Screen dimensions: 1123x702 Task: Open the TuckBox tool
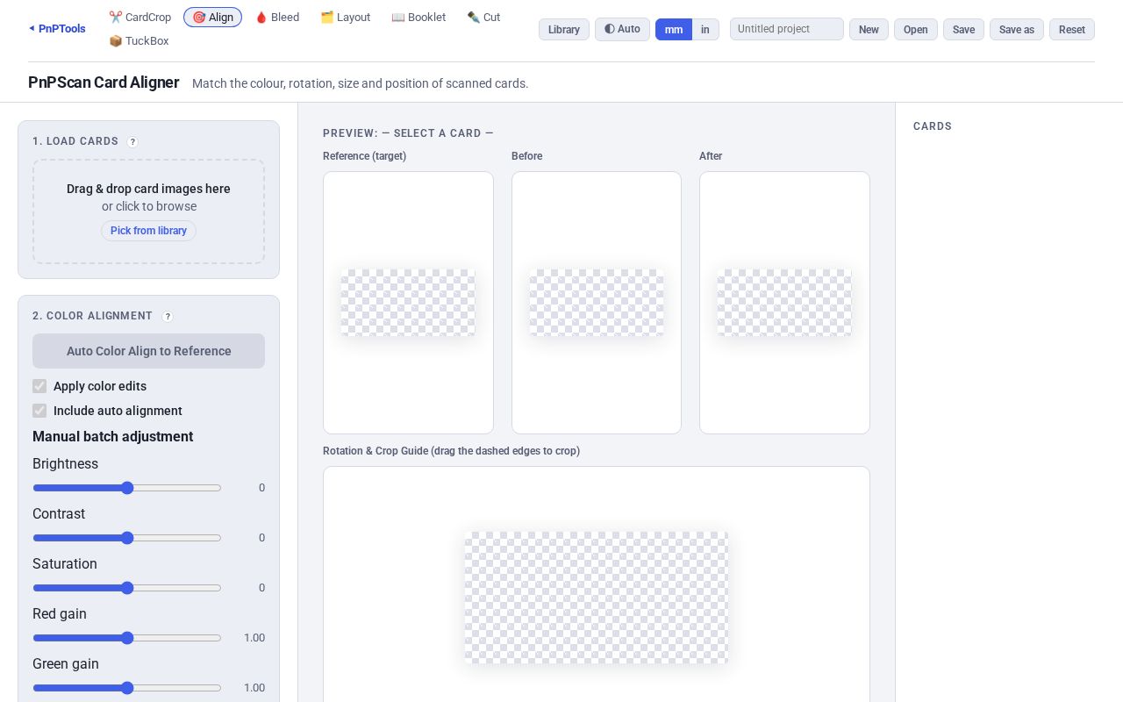click(x=139, y=41)
